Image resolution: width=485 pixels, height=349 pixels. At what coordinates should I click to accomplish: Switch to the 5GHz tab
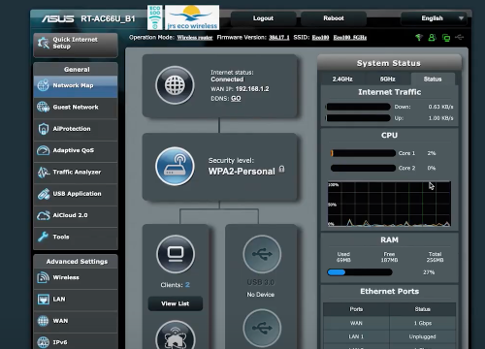point(387,79)
